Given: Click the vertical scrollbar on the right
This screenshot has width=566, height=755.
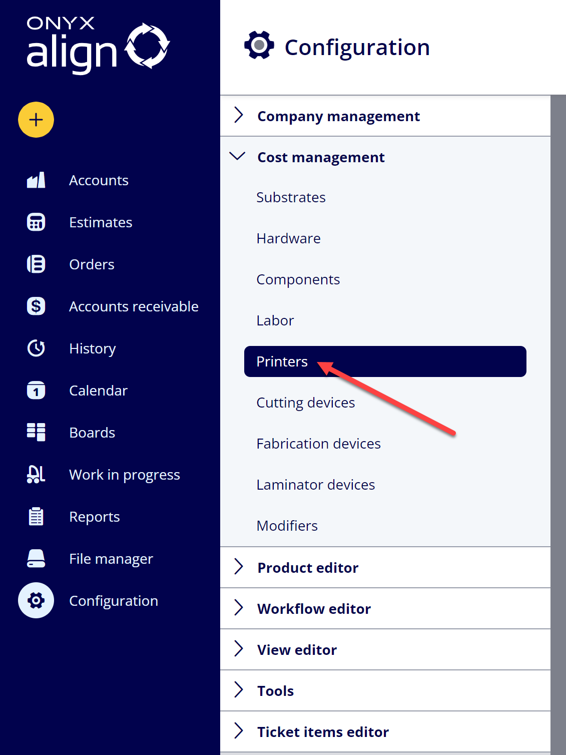Looking at the screenshot, I should click(x=558, y=425).
